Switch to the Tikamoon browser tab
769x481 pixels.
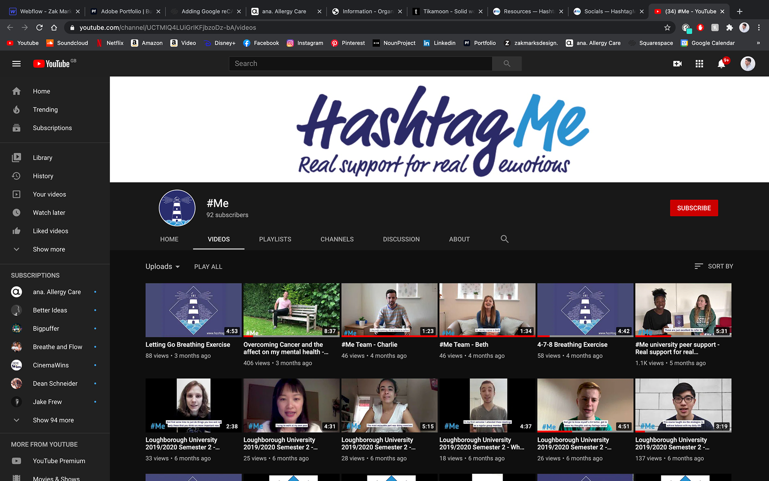click(x=447, y=11)
